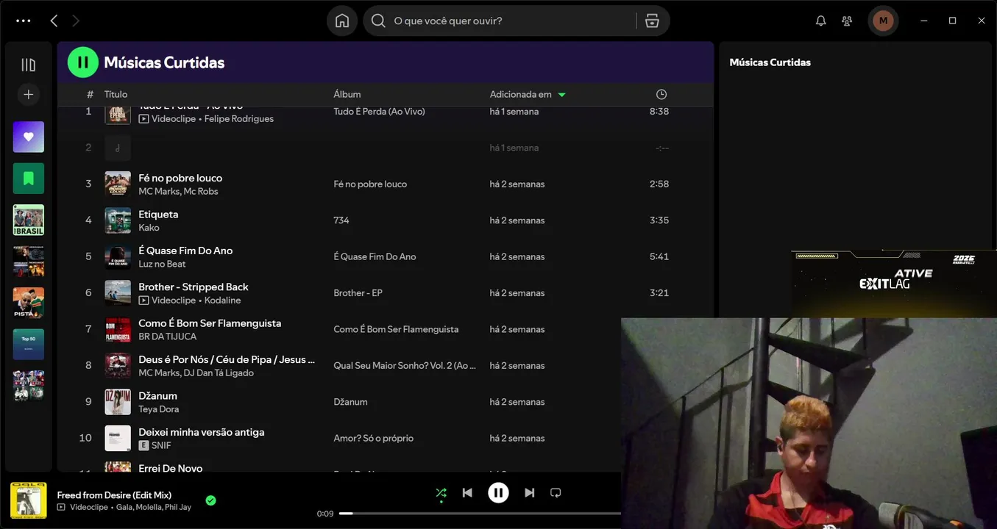Viewport: 997px width, 529px height.
Task: Open the green bookmark Your Episodes item
Action: click(28, 179)
